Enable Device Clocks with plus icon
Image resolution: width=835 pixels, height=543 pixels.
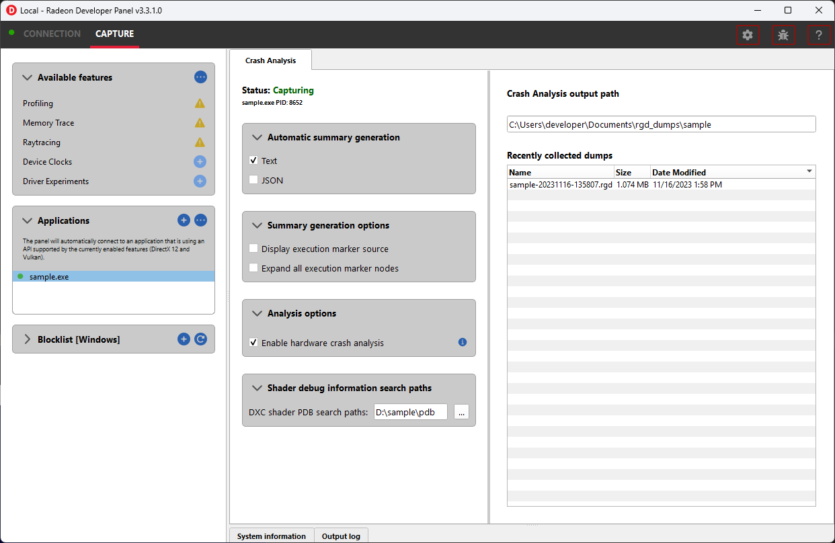click(x=200, y=162)
